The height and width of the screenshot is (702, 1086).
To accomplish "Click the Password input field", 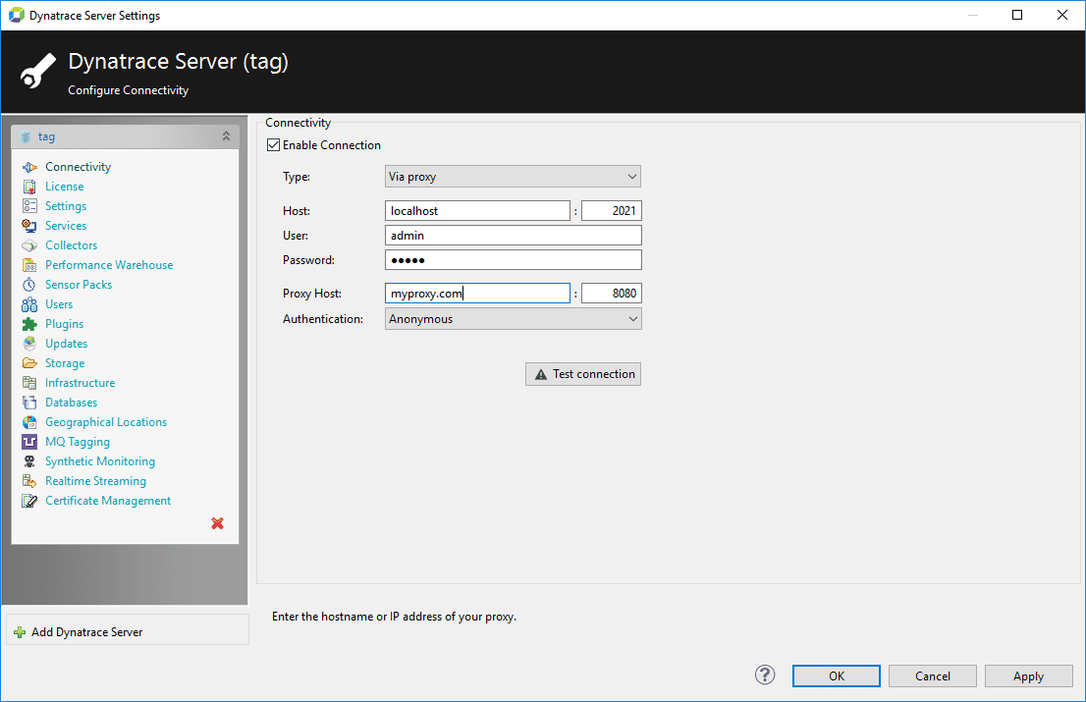I will coord(514,259).
